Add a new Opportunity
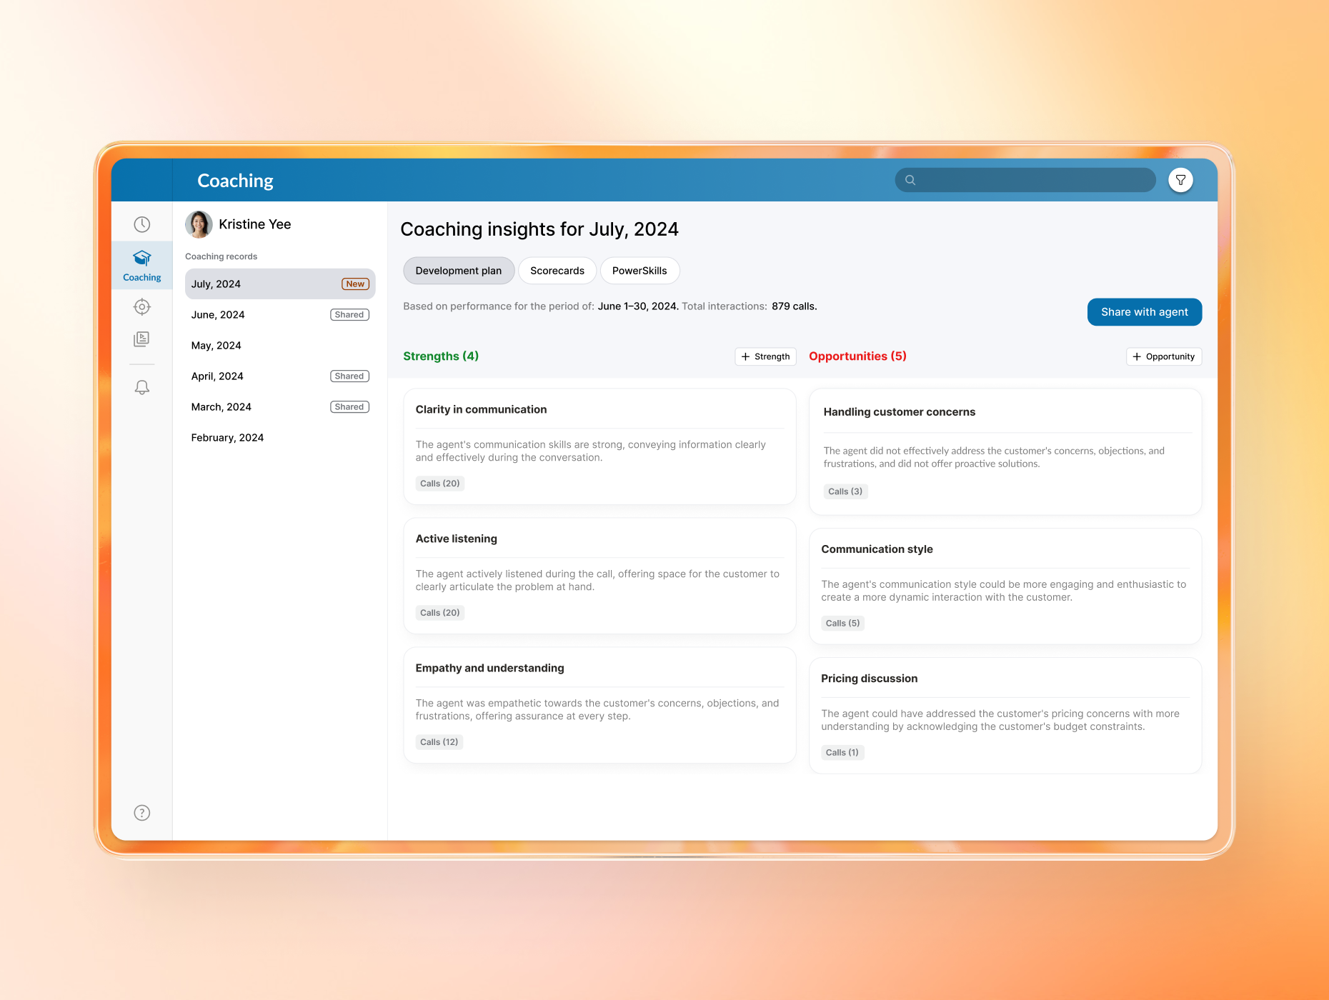This screenshot has height=1000, width=1329. tap(1163, 356)
